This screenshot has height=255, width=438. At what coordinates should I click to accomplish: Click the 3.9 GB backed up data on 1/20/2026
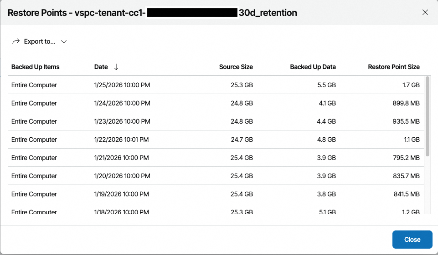[326, 176]
